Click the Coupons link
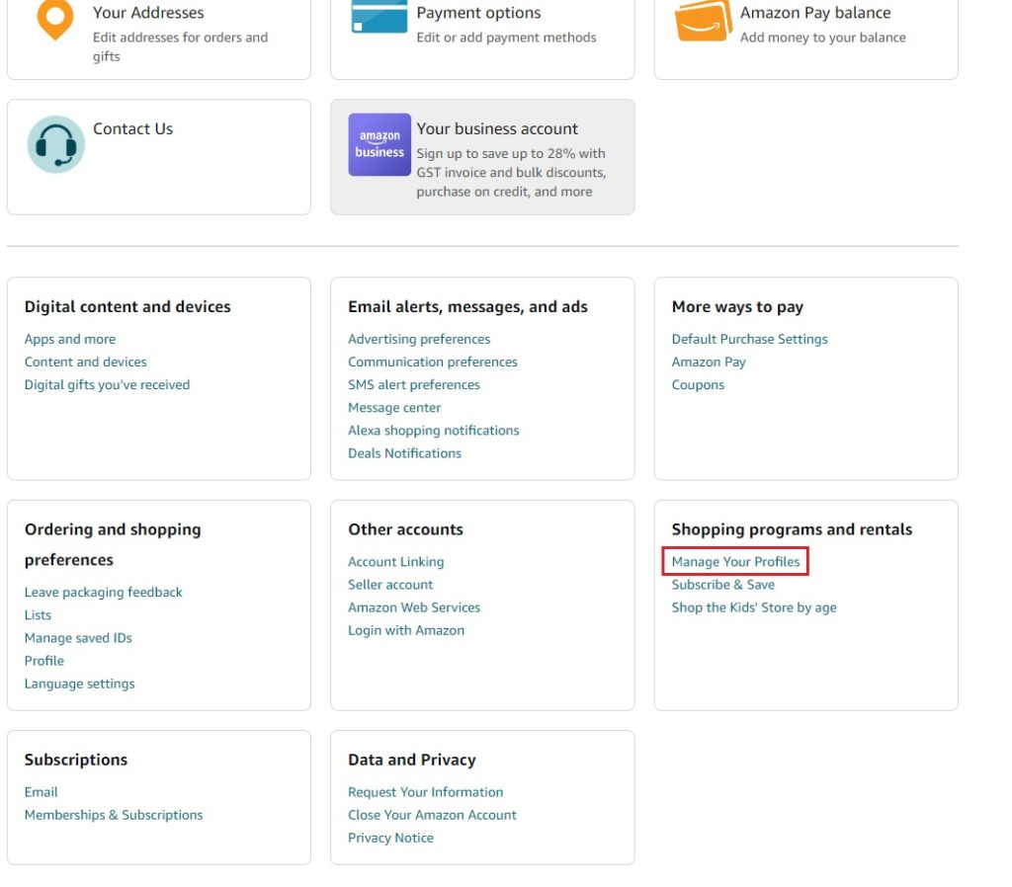Screen dimensions: 1012x887 pyautogui.click(x=698, y=385)
